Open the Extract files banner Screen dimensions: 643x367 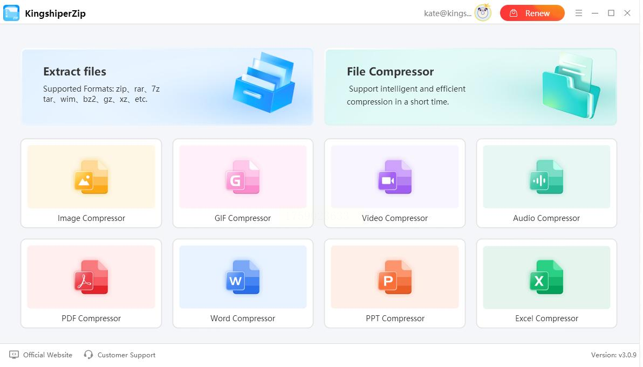(167, 86)
